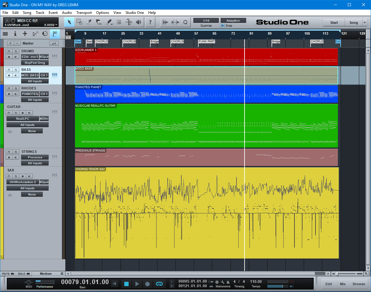371x292 pixels.
Task: Open the Transport menu
Action: [x=84, y=12]
